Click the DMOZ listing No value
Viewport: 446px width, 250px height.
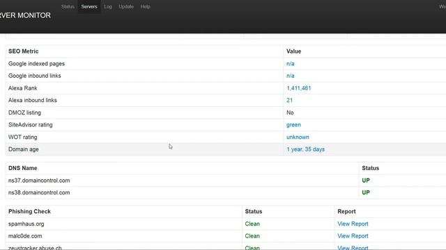[x=290, y=112]
